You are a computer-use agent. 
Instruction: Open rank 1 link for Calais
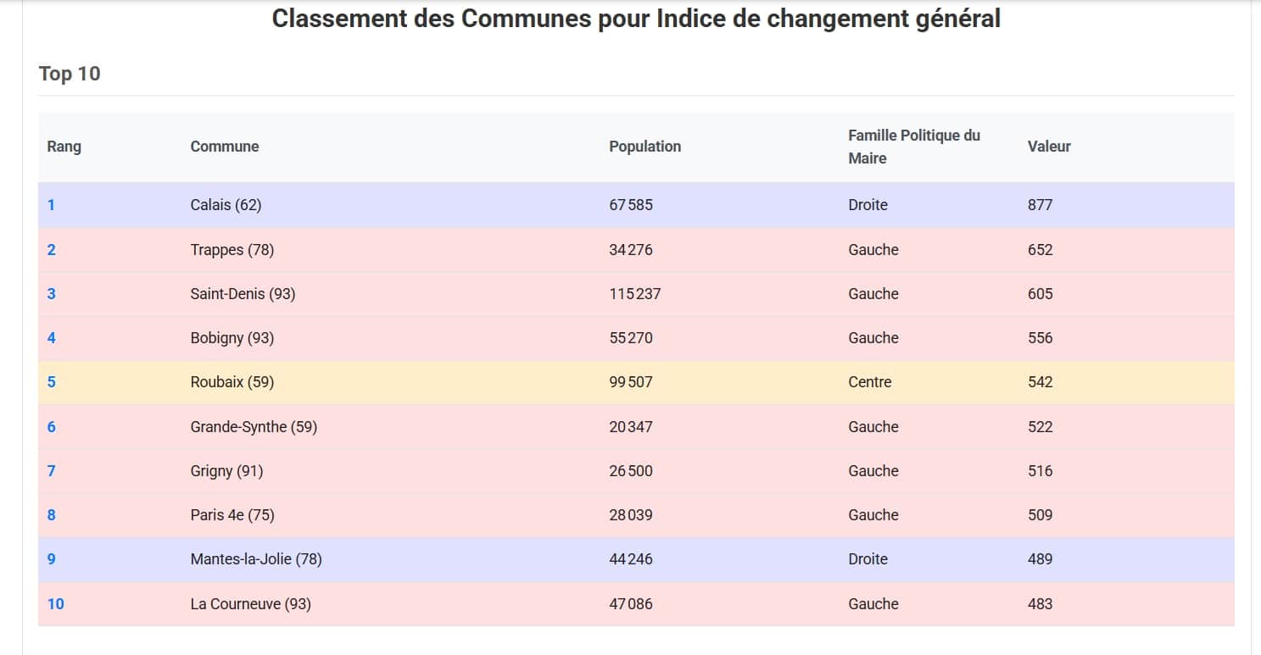coord(52,205)
